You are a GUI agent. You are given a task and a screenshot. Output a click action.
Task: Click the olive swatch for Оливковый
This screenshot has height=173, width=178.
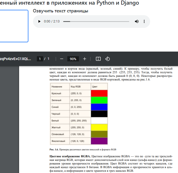point(99,134)
